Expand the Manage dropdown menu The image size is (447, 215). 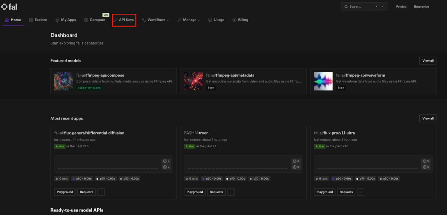coord(189,20)
